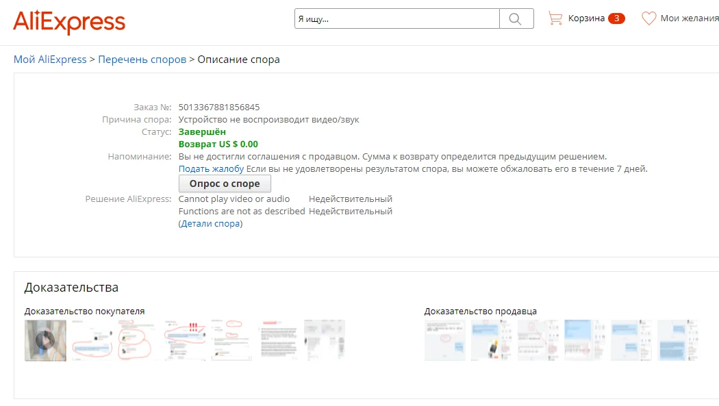
Task: Open sixth buyer evidence text-document thumbnail
Action: tap(278, 340)
